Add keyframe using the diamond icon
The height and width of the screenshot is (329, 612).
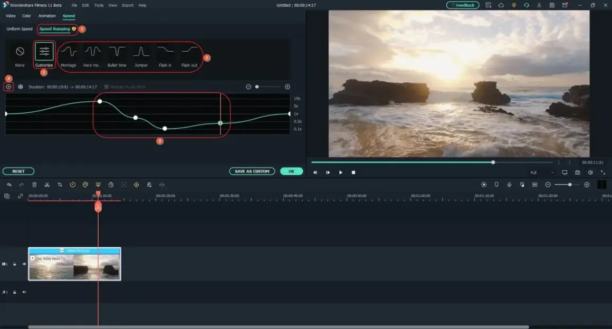click(136, 185)
